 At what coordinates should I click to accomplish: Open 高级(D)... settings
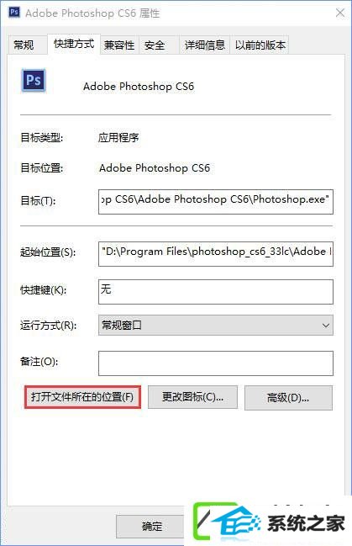click(288, 398)
